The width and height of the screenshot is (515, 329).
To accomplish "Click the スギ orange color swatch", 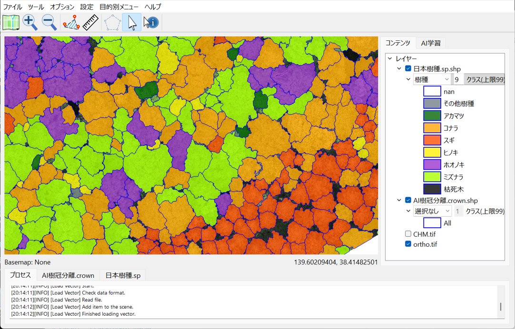I will point(432,140).
